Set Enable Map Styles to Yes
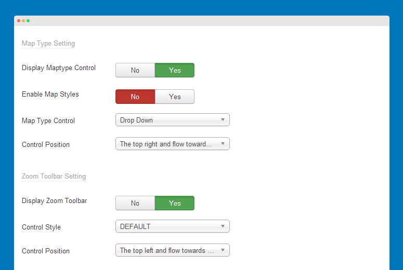This screenshot has width=403, height=270. click(x=175, y=97)
